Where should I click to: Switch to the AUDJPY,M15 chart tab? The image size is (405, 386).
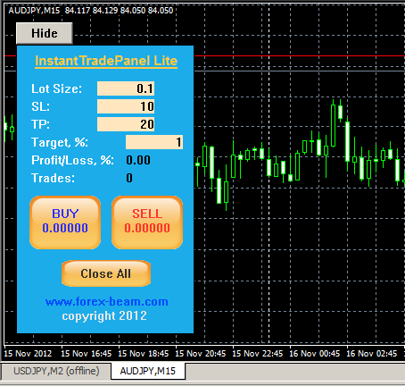148,371
